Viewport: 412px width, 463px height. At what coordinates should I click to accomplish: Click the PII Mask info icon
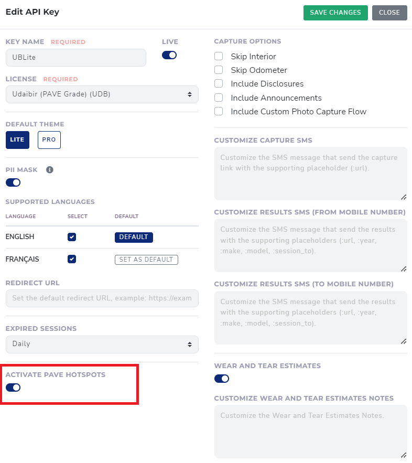point(50,170)
